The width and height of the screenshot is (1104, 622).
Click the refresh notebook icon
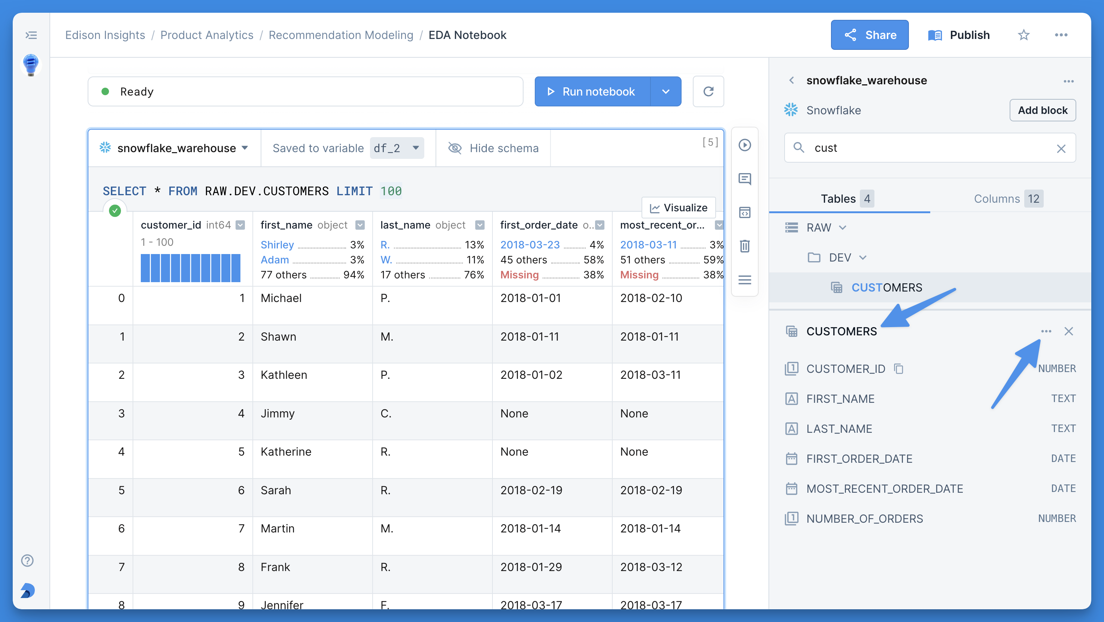(708, 91)
